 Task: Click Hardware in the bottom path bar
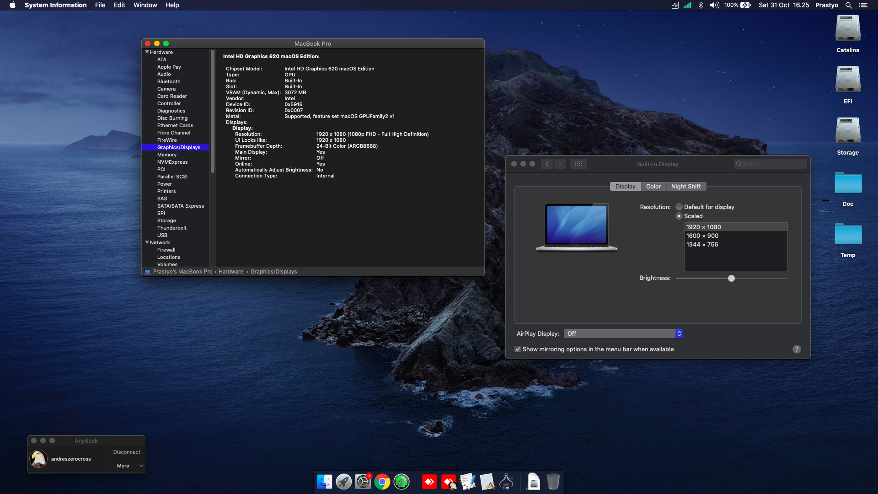tap(231, 272)
